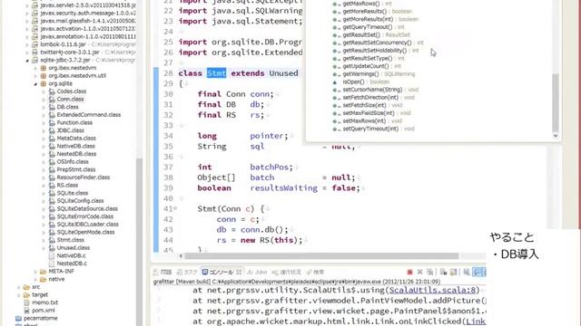This screenshot has height=326, width=581.
Task: Click the class file icon beside Conn.class
Action: click(52, 99)
